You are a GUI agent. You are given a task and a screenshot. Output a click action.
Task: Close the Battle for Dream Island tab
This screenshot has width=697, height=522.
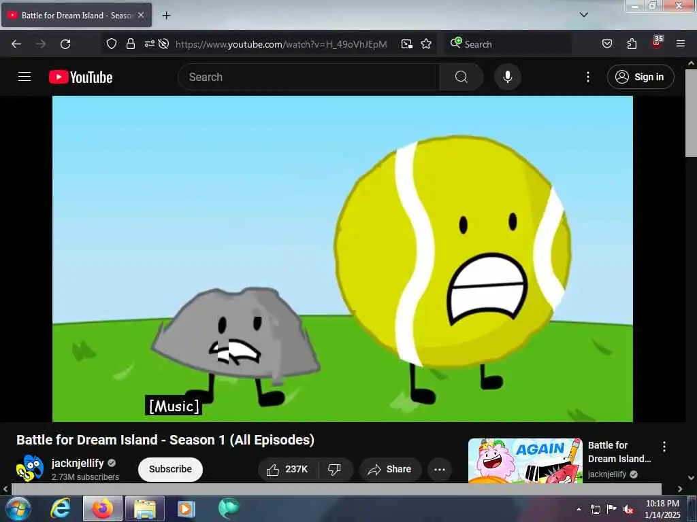[x=141, y=15]
